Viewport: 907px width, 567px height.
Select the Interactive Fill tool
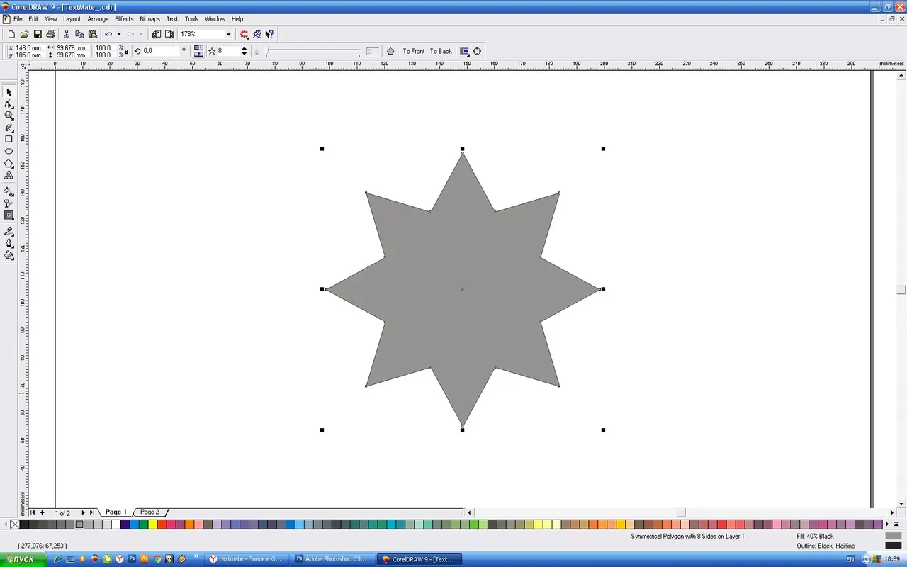[9, 191]
